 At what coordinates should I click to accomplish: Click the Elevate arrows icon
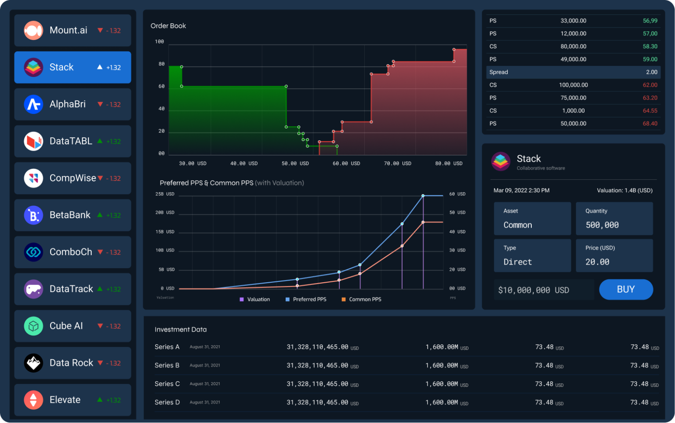pos(33,400)
